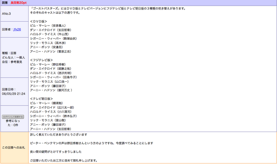This screenshot has height=164, width=277.
Task: Click the この回答へのお礼 label
Action: pos(13,148)
